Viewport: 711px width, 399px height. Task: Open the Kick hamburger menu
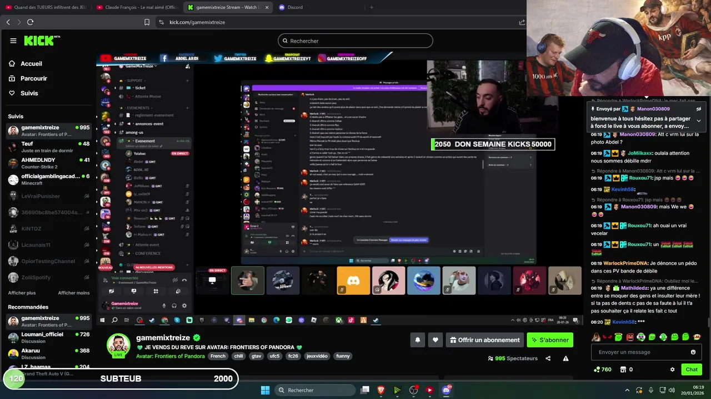13,40
